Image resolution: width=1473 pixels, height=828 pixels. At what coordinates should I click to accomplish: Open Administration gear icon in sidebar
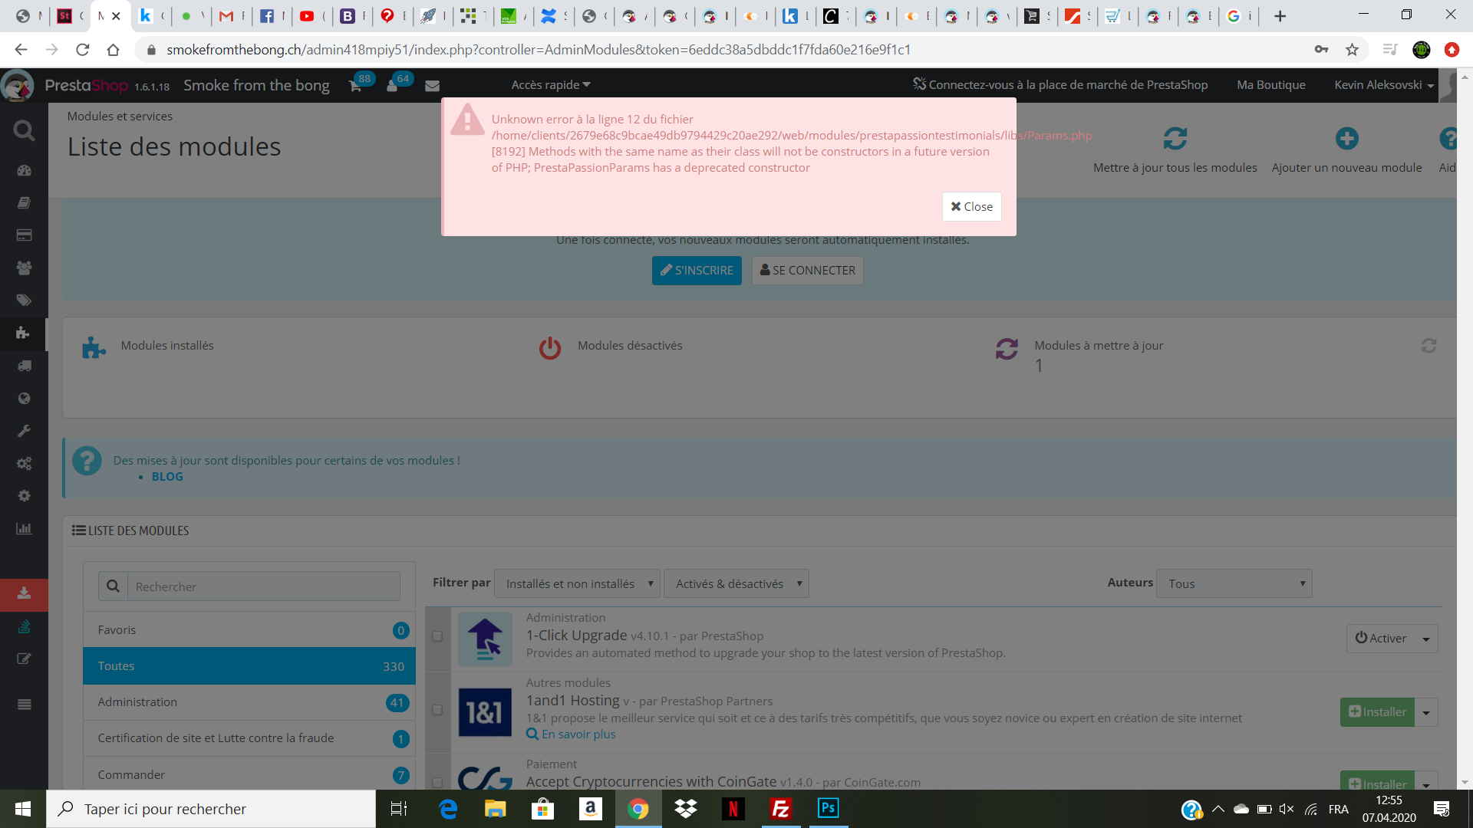tap(24, 496)
